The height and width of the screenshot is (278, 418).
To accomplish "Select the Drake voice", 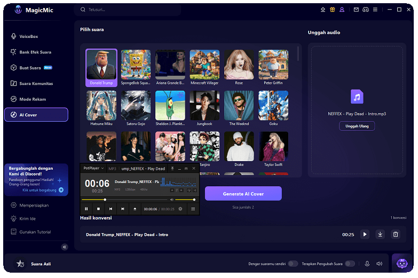I will tap(239, 149).
